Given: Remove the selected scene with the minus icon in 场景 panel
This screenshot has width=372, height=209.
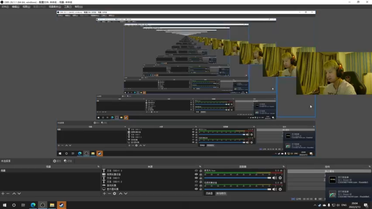Looking at the screenshot, I should [8, 194].
